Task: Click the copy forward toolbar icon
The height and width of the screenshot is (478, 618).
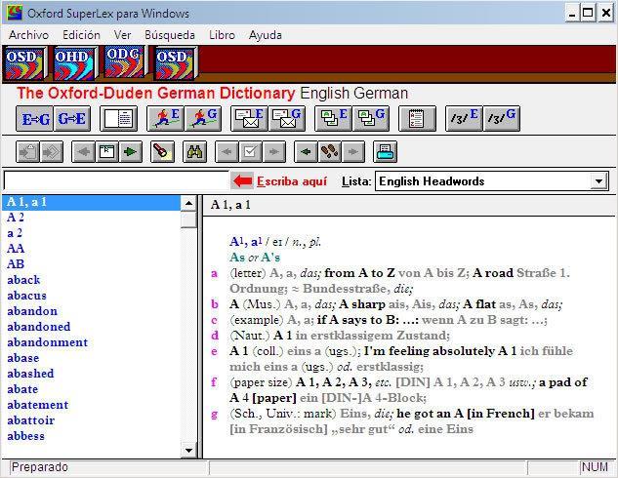Action: pyautogui.click(x=52, y=151)
